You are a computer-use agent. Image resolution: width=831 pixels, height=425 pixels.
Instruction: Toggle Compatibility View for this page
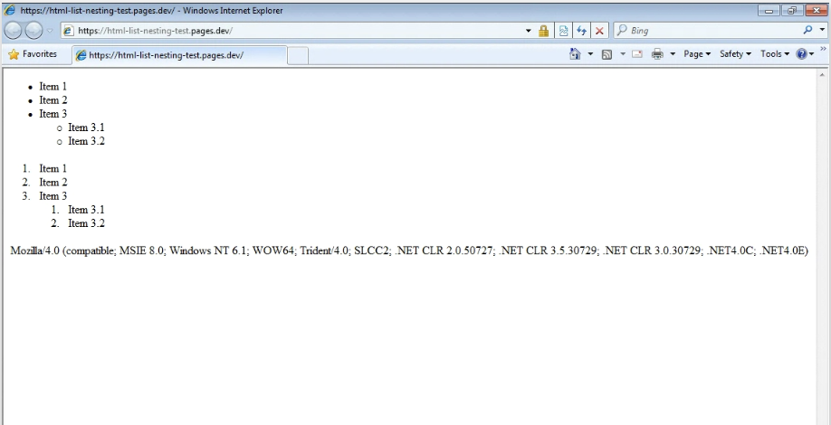point(563,31)
